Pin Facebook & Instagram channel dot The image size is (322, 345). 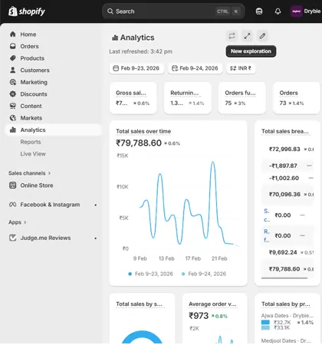[x=95, y=205]
